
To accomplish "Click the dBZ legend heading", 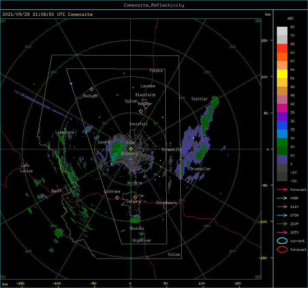I will 290,18.
